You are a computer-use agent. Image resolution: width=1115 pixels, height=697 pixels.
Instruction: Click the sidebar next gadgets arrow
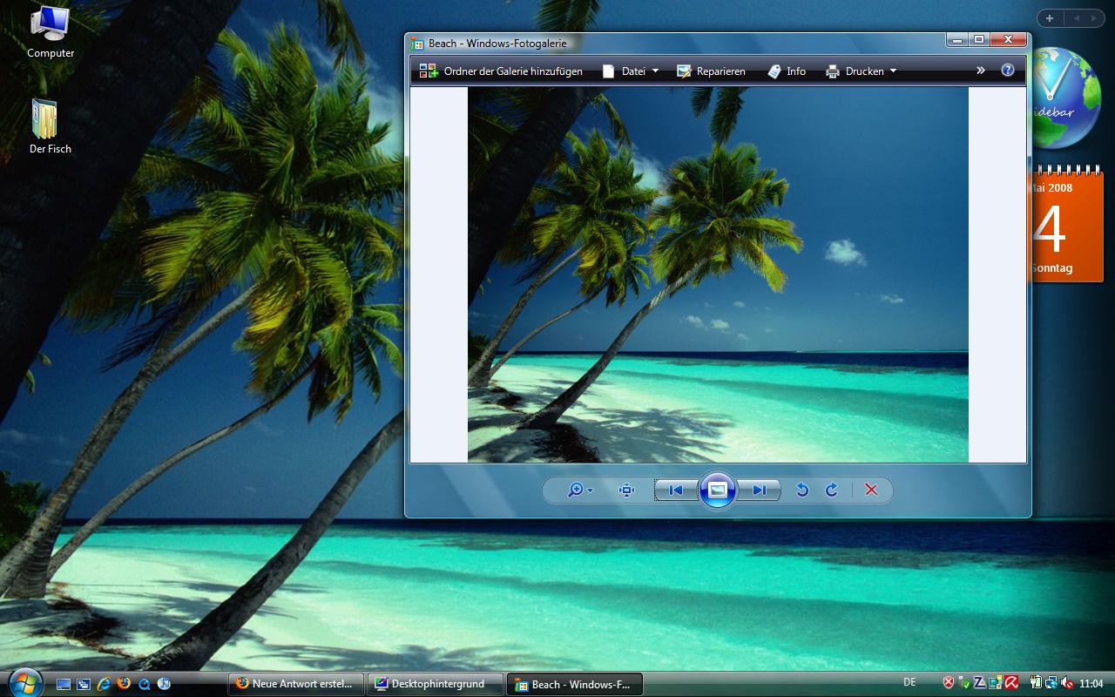pyautogui.click(x=1094, y=18)
